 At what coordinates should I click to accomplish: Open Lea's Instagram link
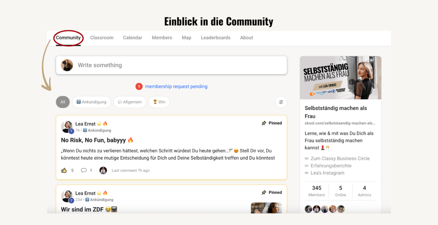pos(327,173)
